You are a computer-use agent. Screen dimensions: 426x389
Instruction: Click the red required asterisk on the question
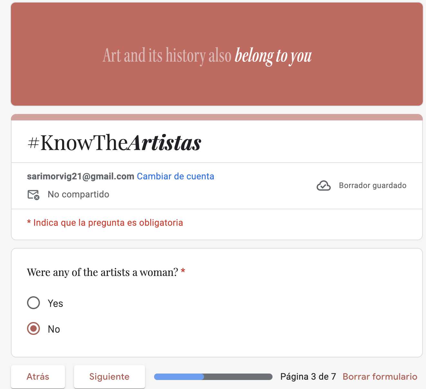(x=183, y=271)
